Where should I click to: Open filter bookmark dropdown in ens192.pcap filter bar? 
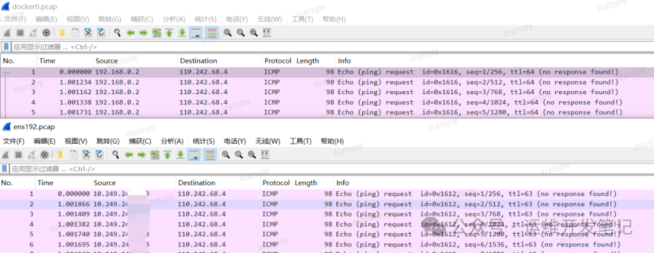pos(5,168)
